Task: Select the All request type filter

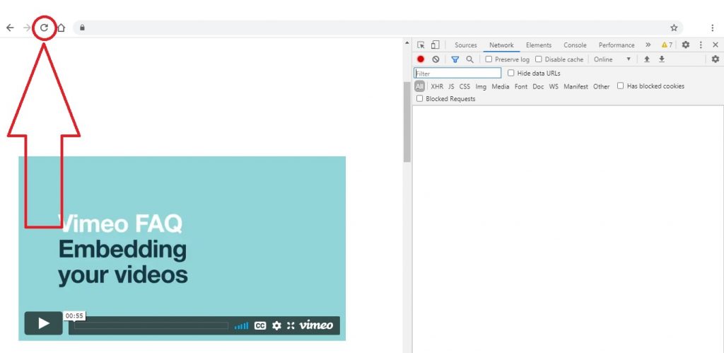Action: (x=419, y=86)
